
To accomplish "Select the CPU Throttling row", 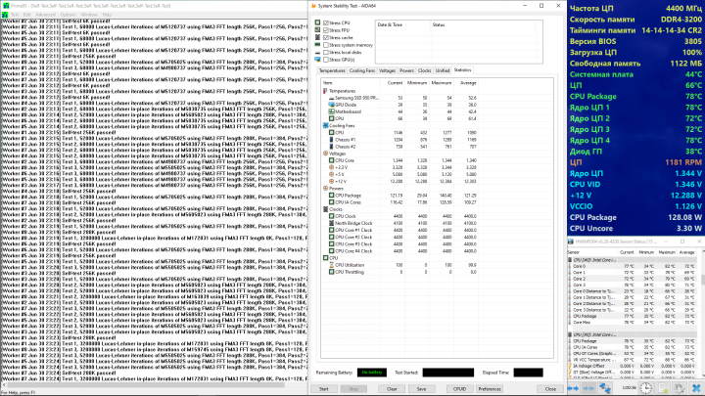I will (400, 272).
